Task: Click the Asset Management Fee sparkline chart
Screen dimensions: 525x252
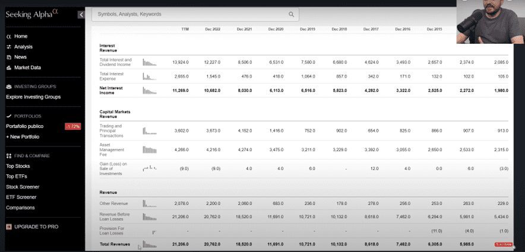Action: 149,150
